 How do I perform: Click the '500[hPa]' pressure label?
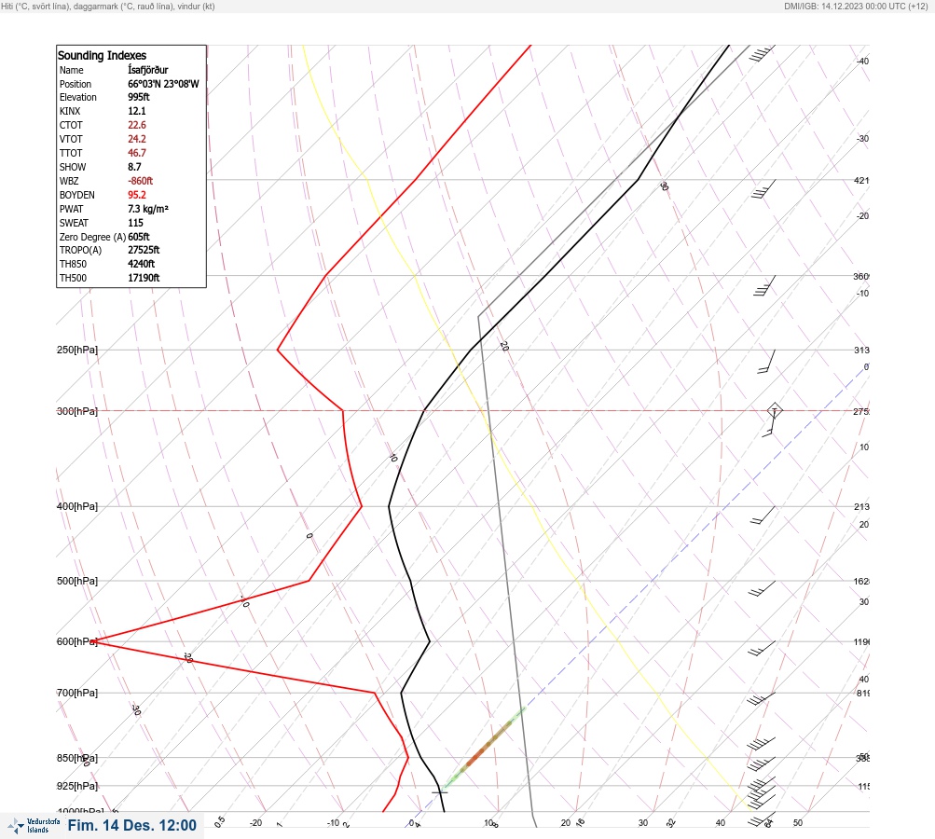pyautogui.click(x=77, y=581)
